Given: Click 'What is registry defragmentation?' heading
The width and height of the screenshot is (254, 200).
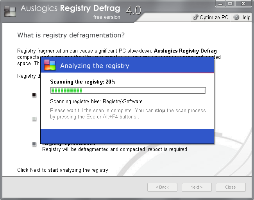Looking at the screenshot, I should click(x=71, y=35).
